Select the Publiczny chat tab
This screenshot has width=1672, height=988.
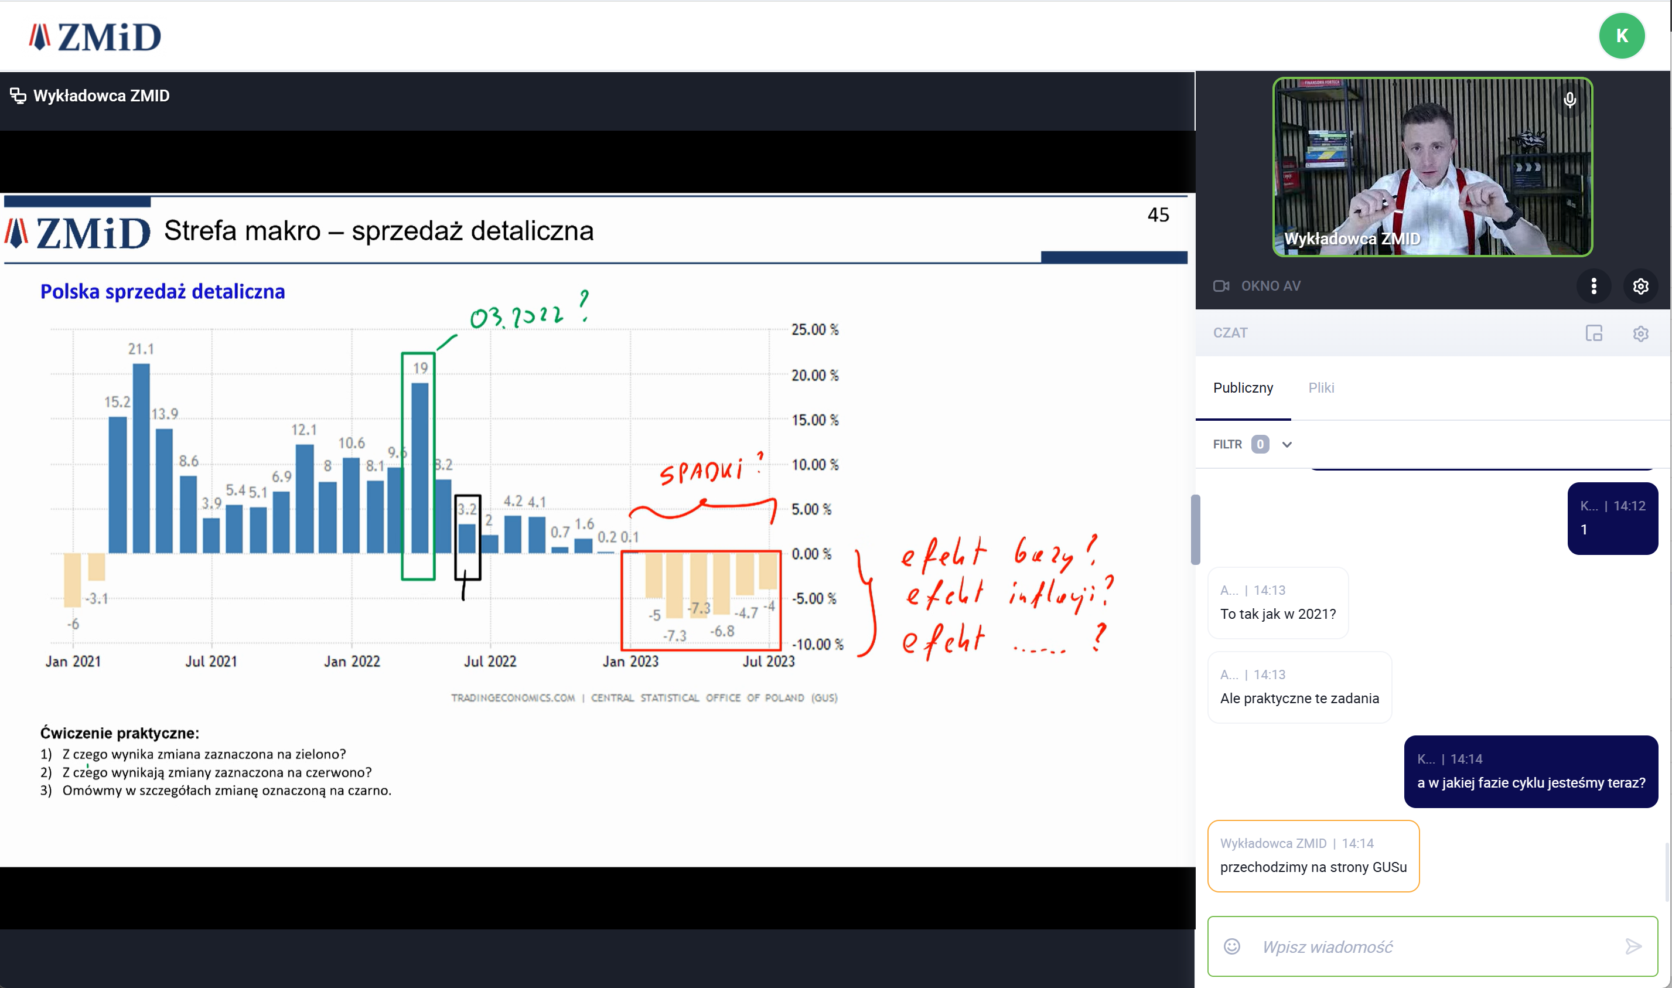pyautogui.click(x=1243, y=387)
